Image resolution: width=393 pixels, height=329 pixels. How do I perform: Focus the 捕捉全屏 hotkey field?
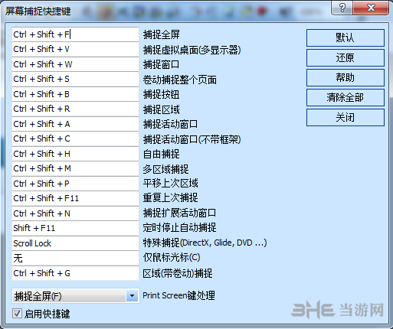coord(75,34)
